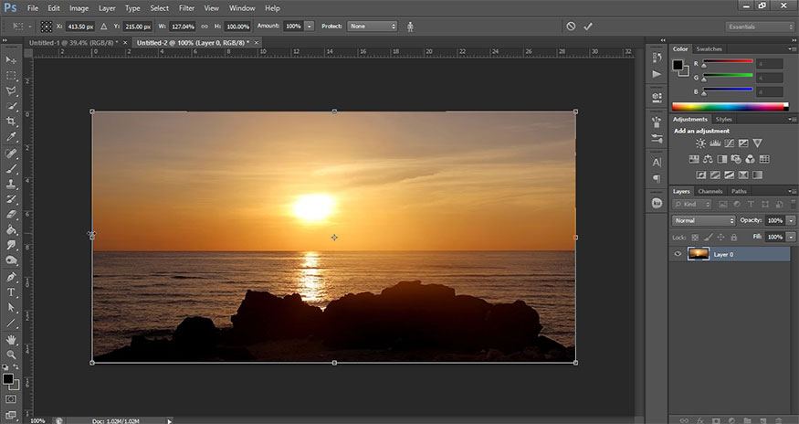Open the Character panel icon
Image resolution: width=799 pixels, height=424 pixels.
pos(657,163)
